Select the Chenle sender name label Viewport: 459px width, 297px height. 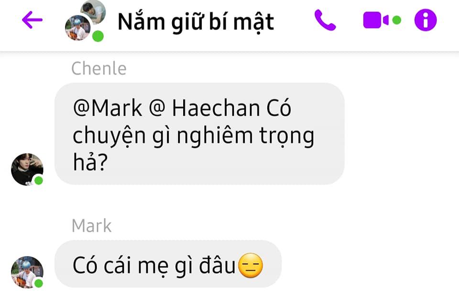click(99, 69)
